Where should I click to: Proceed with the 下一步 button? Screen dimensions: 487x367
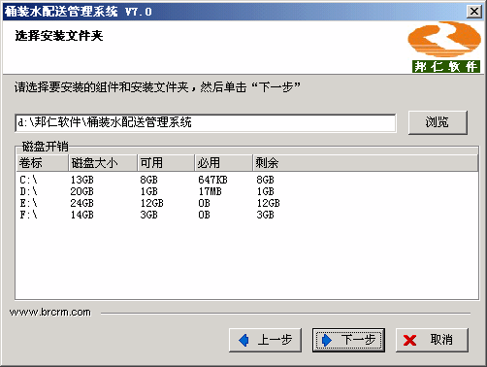[x=348, y=340]
